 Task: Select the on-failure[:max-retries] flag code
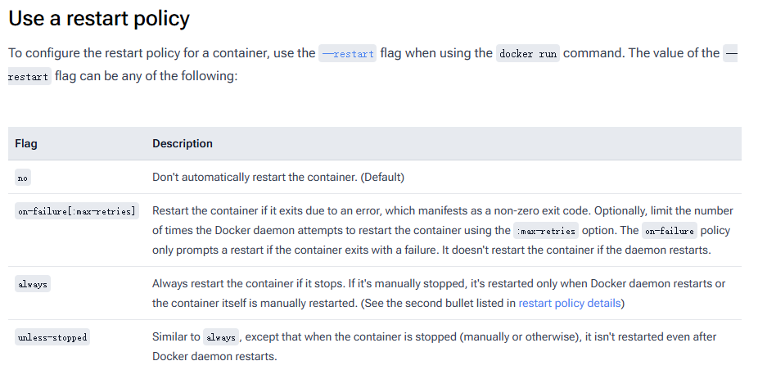(77, 211)
